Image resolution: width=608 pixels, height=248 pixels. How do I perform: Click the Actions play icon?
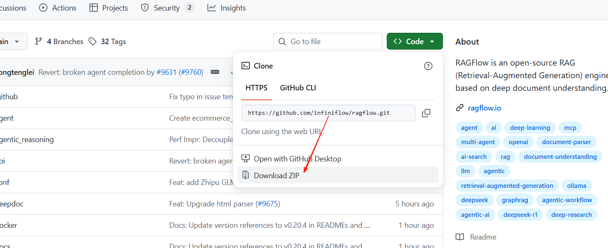point(43,8)
